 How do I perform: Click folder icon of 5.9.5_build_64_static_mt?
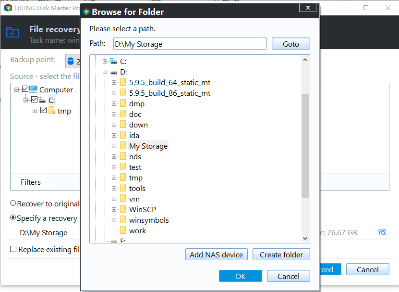123,82
